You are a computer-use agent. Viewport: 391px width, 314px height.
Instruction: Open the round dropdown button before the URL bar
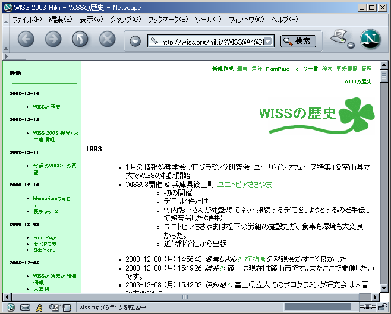pos(135,41)
